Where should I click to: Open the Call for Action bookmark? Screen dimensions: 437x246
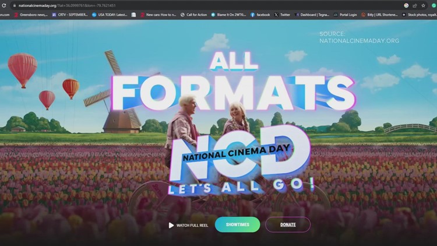click(x=193, y=15)
